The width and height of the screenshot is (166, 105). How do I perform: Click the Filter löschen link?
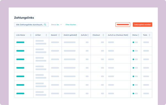tap(71, 25)
